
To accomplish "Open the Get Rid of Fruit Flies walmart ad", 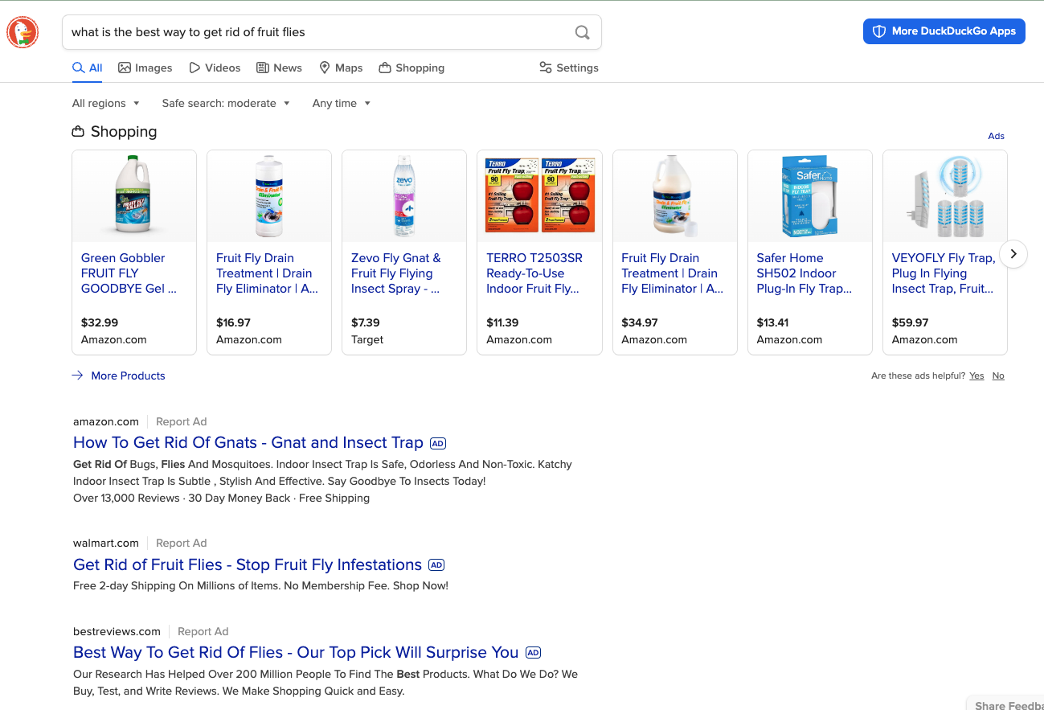I will pyautogui.click(x=247, y=564).
